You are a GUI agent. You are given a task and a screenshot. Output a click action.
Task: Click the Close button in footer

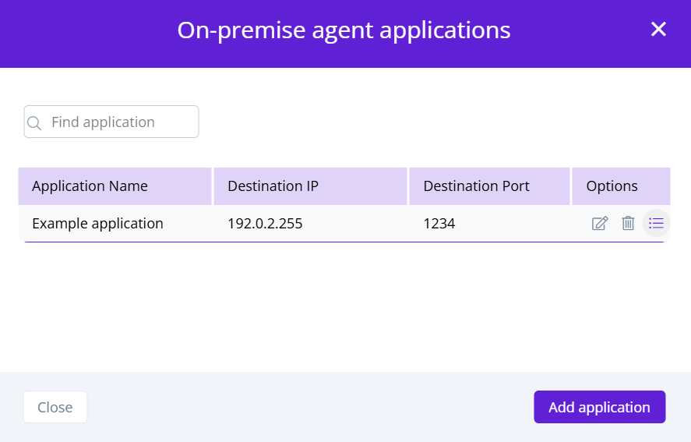coord(55,407)
